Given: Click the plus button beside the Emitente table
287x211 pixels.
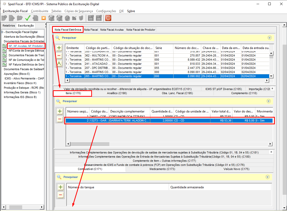Looking at the screenshot, I should point(59,48).
